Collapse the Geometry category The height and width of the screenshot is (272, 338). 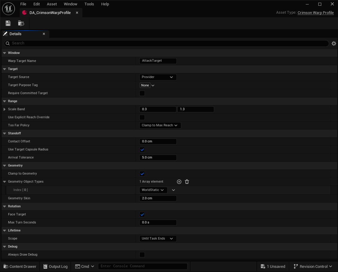tap(4, 166)
